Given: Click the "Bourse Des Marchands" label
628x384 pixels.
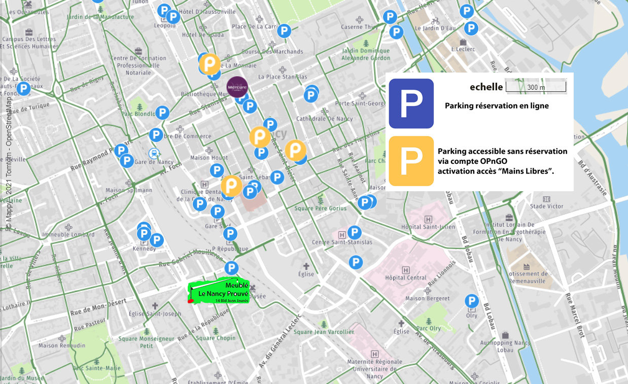Looking at the screenshot, I should tap(272, 52).
